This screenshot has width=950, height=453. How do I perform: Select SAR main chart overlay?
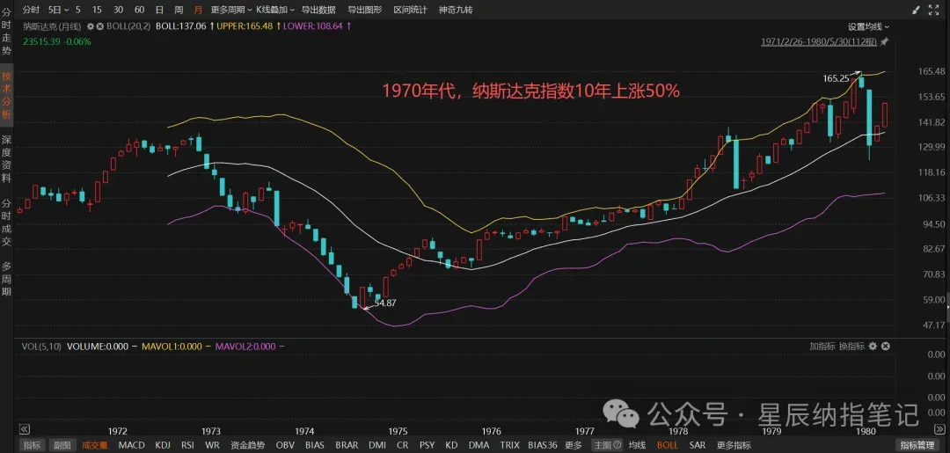698,445
